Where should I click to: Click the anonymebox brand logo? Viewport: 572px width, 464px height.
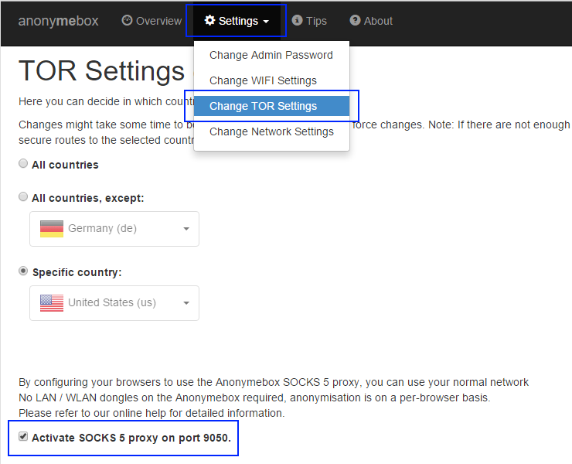[59, 21]
